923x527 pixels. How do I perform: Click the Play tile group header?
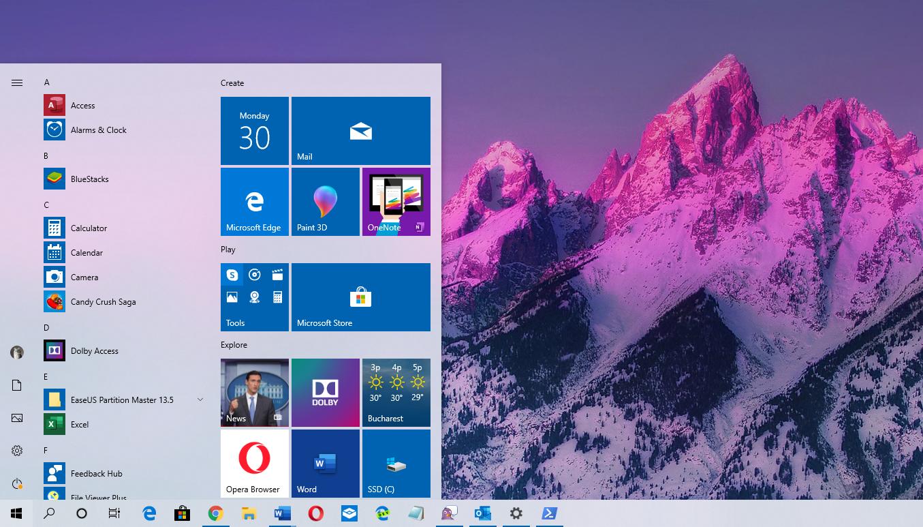(x=228, y=250)
